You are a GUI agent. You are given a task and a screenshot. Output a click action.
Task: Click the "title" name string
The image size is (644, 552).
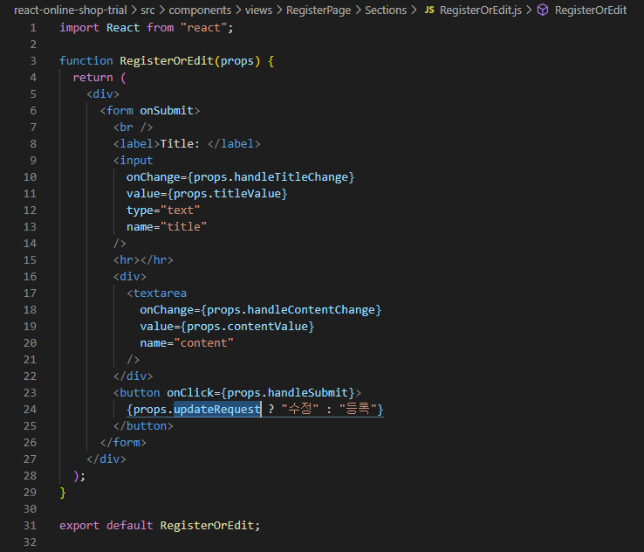pyautogui.click(x=183, y=227)
